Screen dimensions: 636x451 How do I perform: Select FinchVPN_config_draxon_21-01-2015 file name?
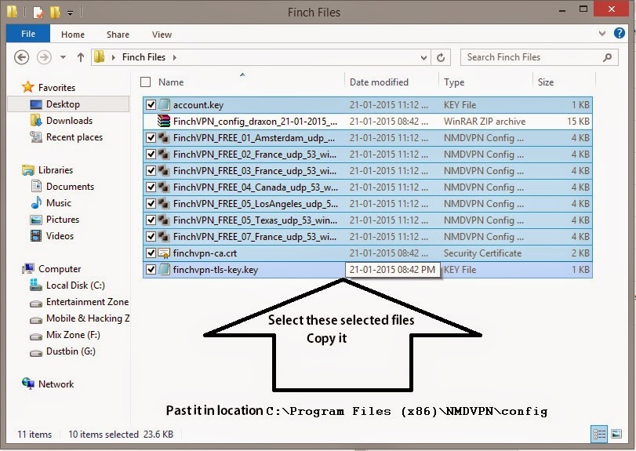point(255,122)
